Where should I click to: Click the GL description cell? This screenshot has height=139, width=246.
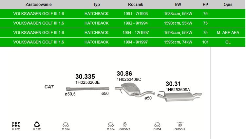point(228,42)
